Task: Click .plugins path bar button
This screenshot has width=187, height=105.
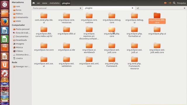Action: [66, 3]
